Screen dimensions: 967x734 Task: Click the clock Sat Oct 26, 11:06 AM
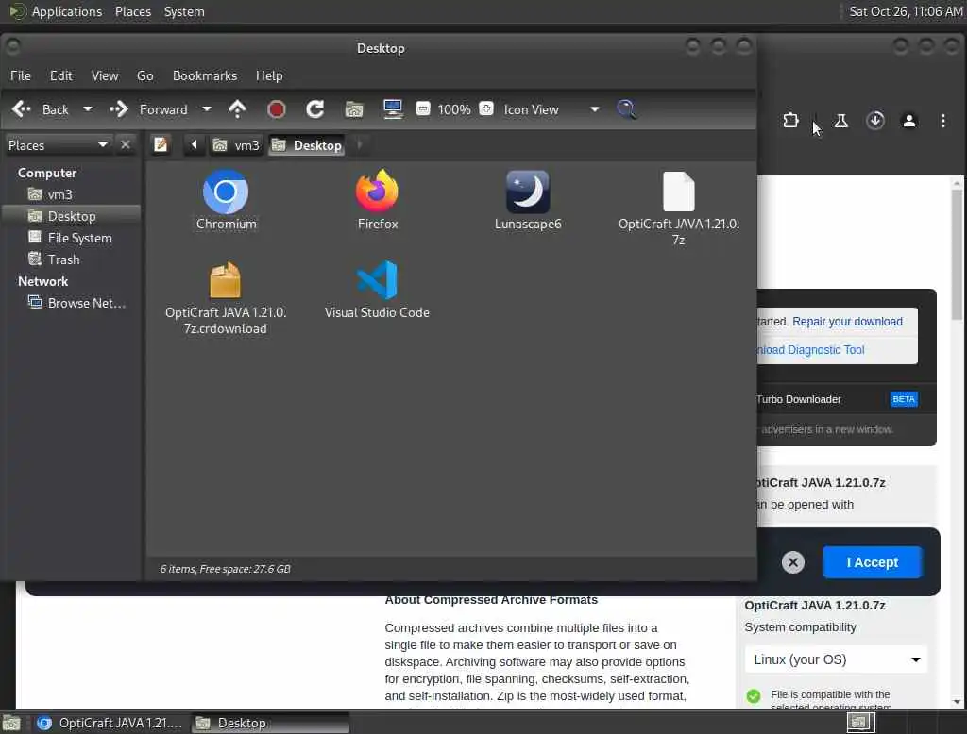pos(906,11)
